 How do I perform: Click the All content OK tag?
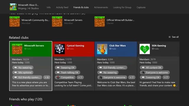click(151, 67)
